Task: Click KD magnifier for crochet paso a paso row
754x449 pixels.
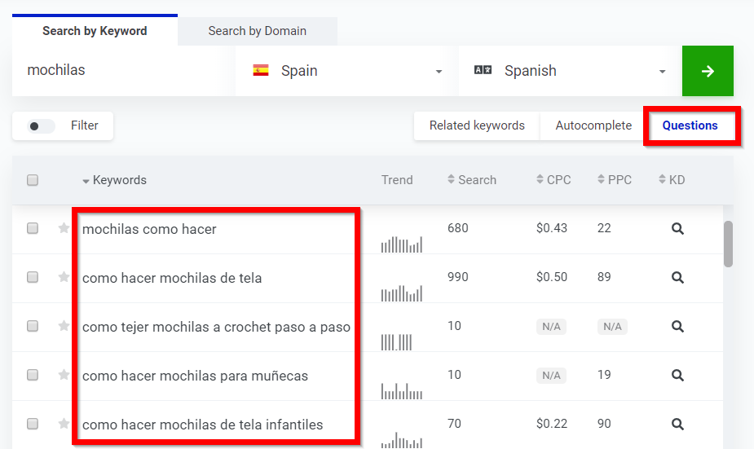Action: click(677, 327)
